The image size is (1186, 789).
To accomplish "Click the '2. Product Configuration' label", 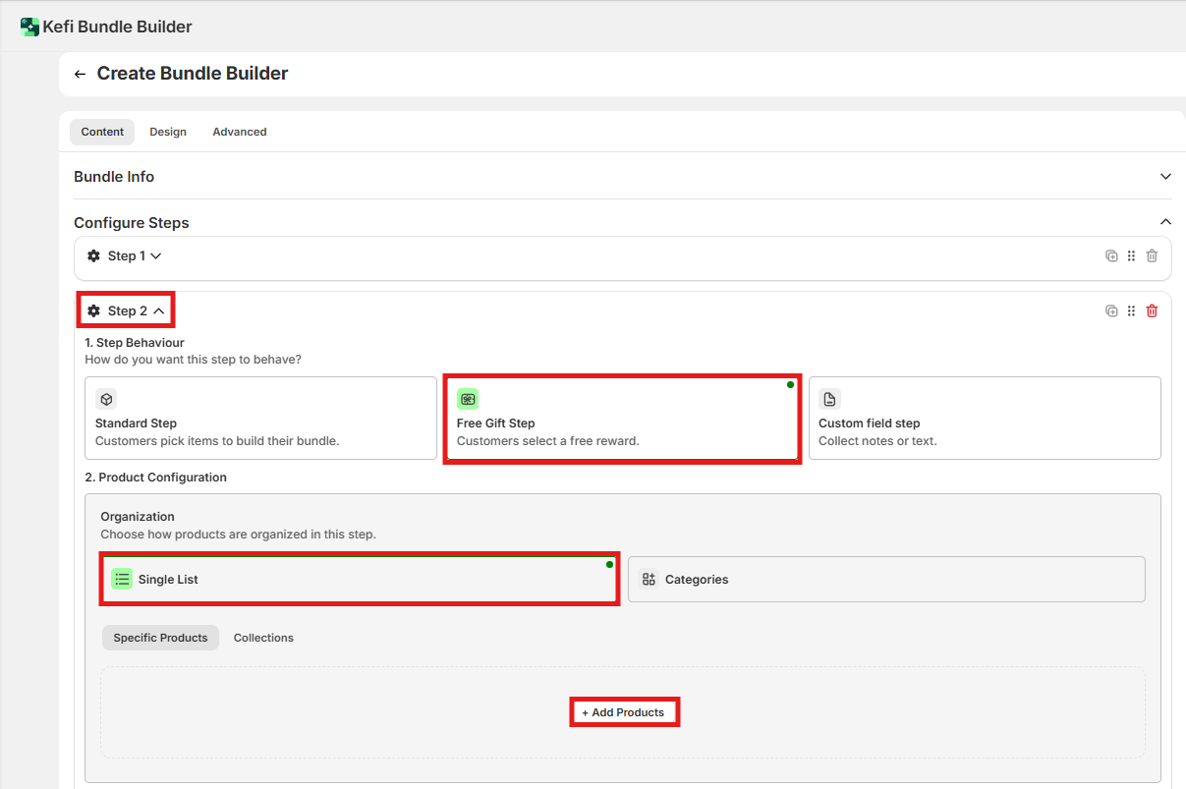I will 156,478.
